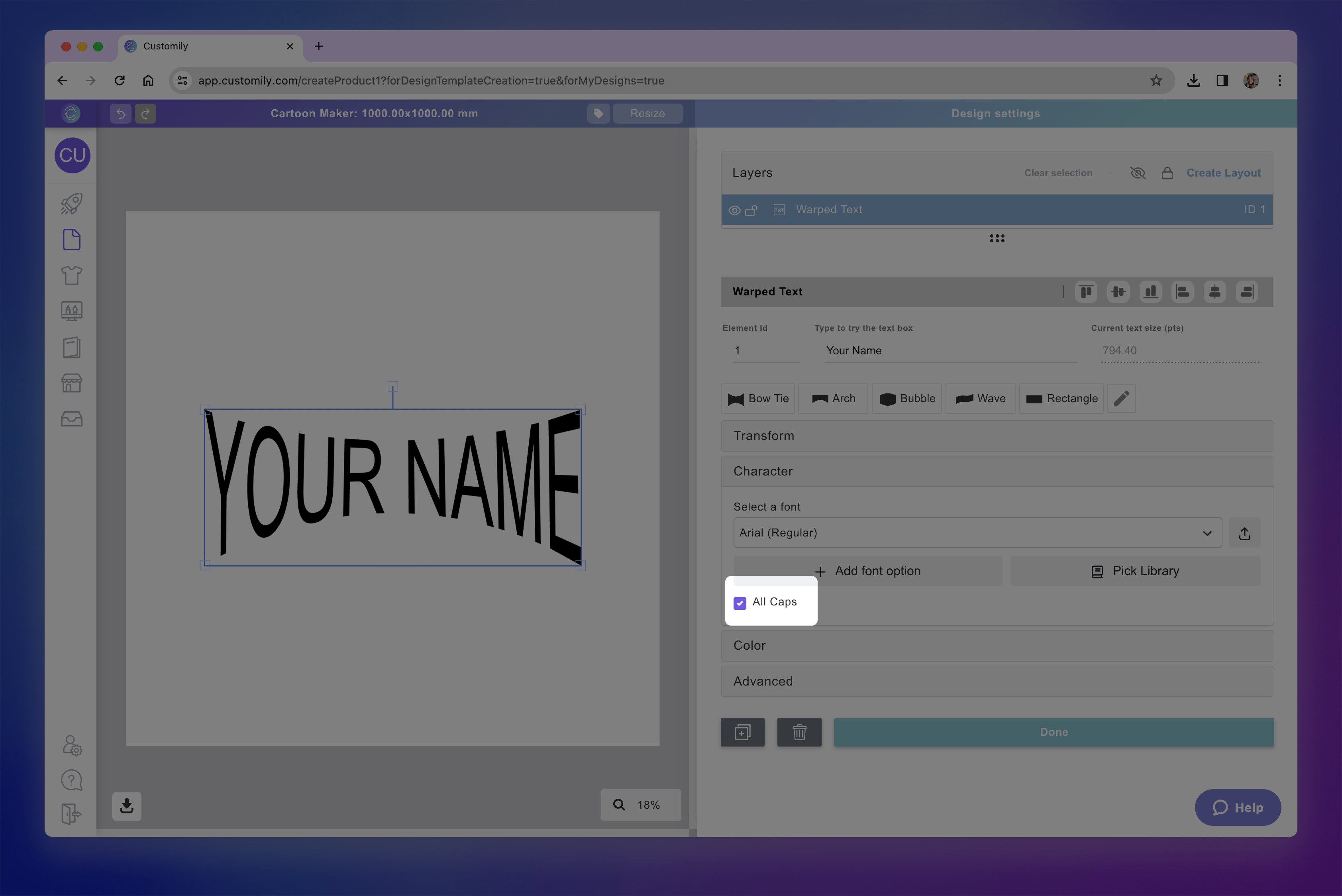The height and width of the screenshot is (896, 1342).
Task: Duplicate the element with the copy icon
Action: click(742, 732)
